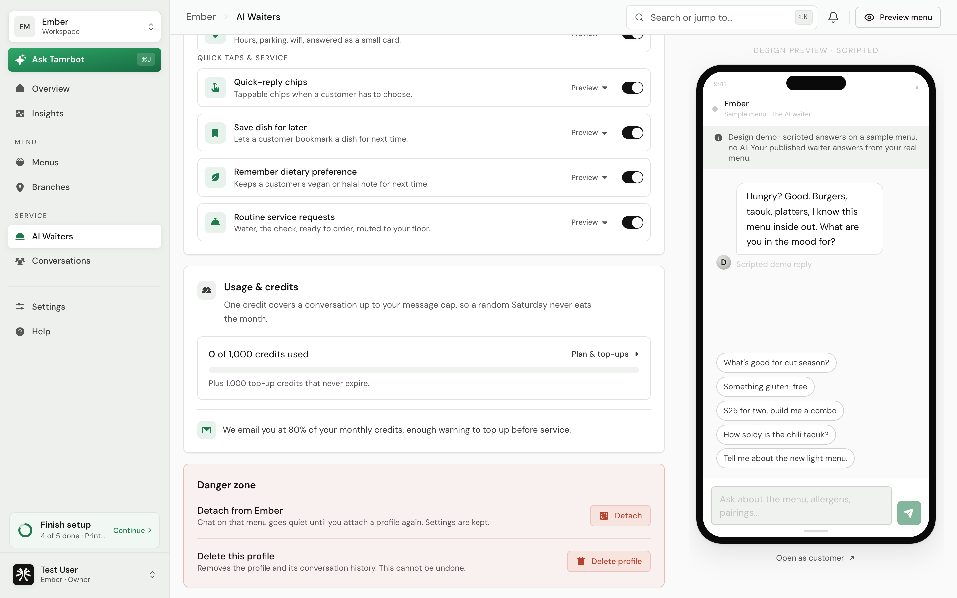Image resolution: width=957 pixels, height=598 pixels.
Task: Open Preview dropdown for Quick-reply chips
Action: (589, 88)
